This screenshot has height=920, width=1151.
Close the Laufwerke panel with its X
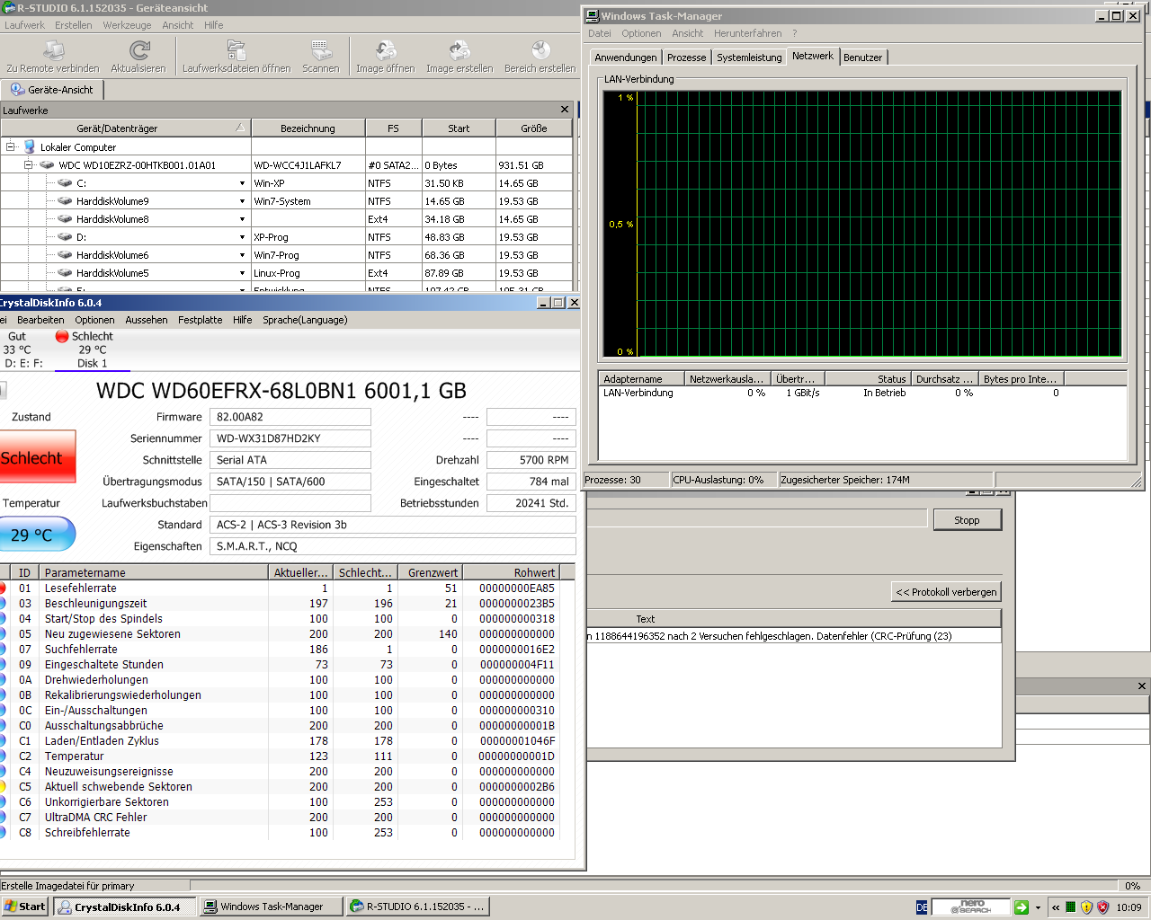pos(565,110)
